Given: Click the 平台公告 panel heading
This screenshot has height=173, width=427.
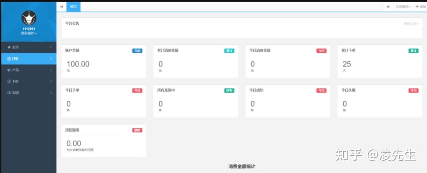Looking at the screenshot, I should (72, 24).
